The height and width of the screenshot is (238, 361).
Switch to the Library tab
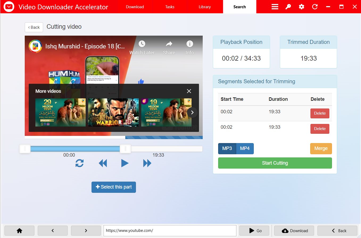[205, 7]
